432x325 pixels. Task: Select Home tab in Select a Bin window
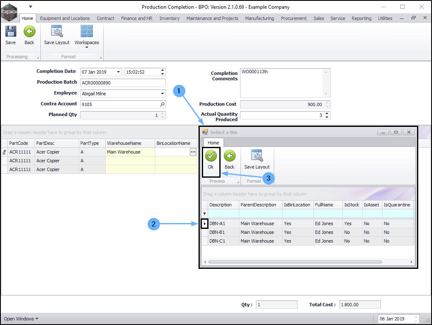tap(213, 143)
